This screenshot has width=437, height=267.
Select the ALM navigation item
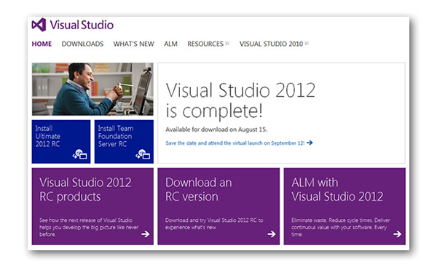coord(170,44)
